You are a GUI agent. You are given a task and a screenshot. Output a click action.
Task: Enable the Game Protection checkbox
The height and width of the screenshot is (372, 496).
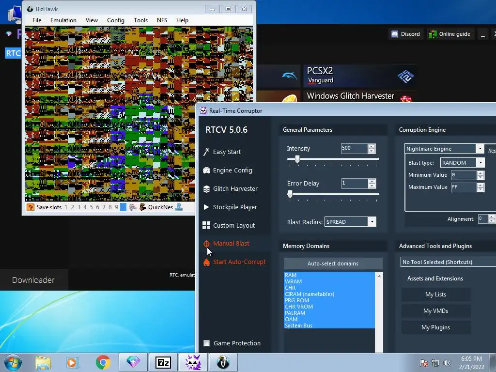(x=206, y=343)
